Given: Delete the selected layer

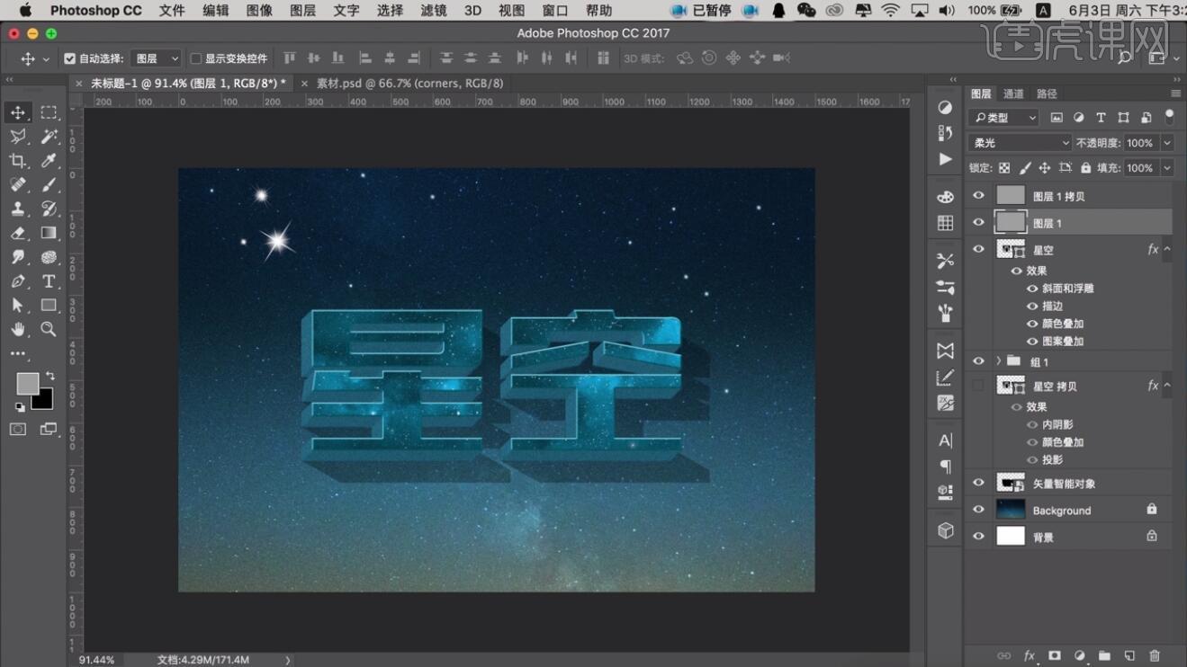Looking at the screenshot, I should pos(1155,656).
